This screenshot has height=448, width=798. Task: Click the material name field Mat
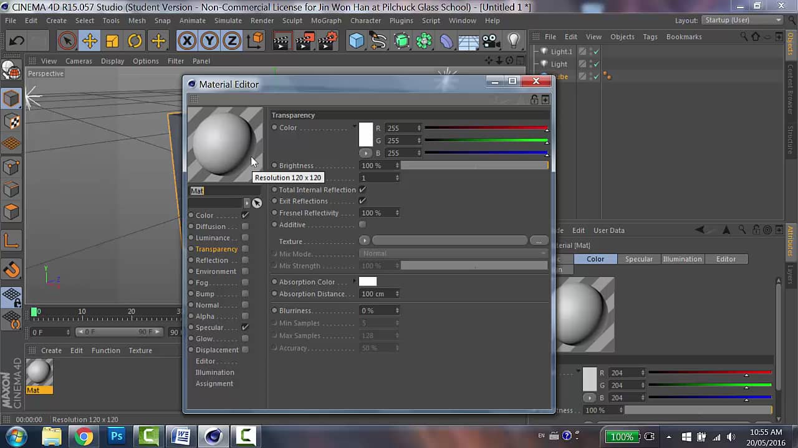(x=225, y=191)
